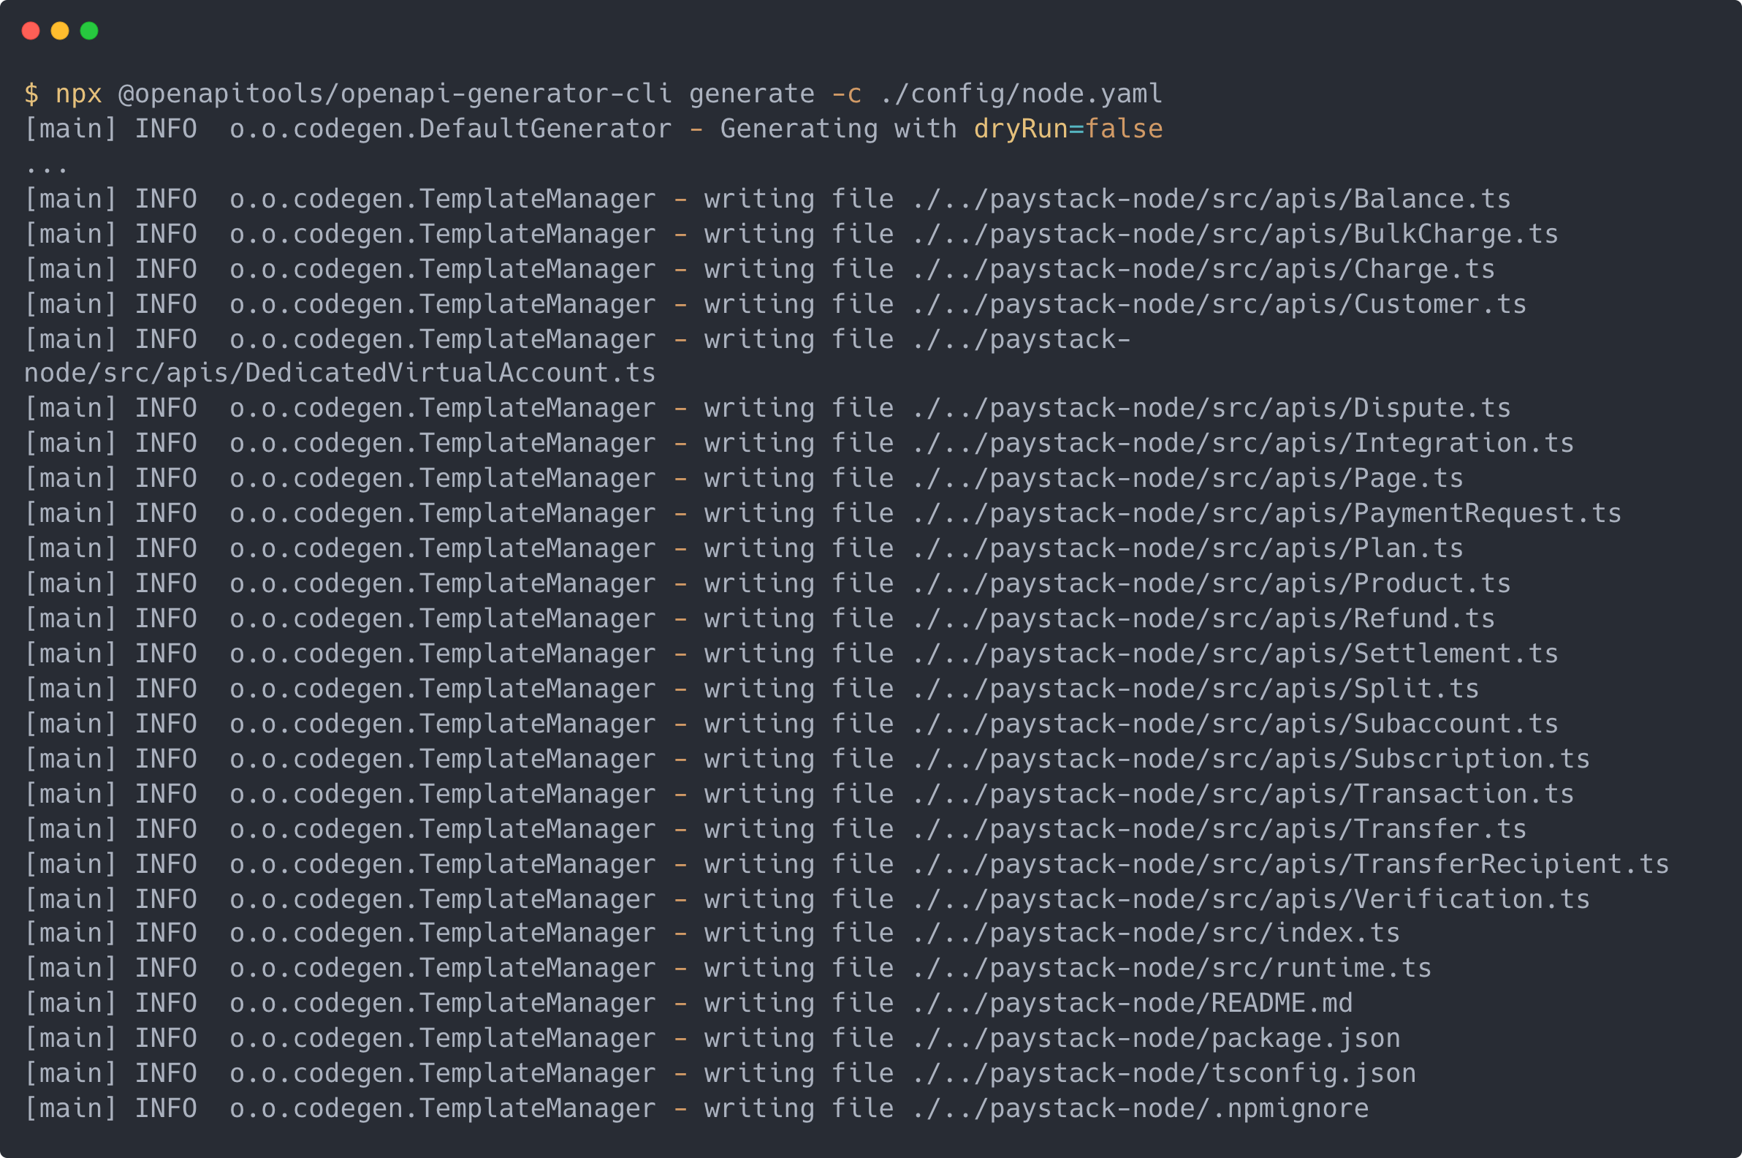Viewport: 1742px width, 1158px height.
Task: Click the Transfer.ts log line
Action: point(775,829)
